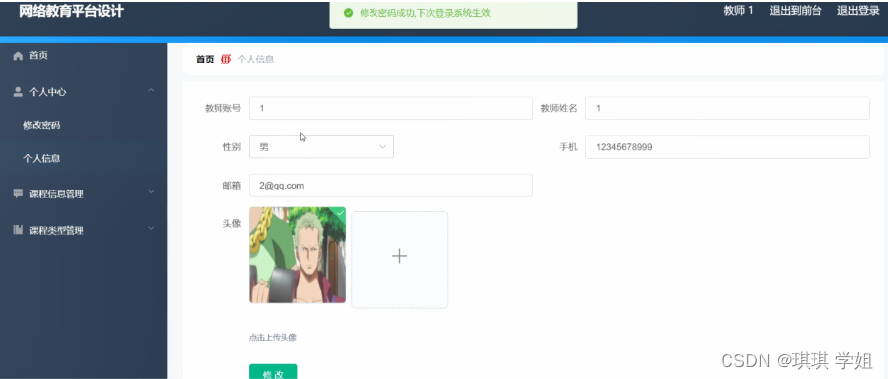The image size is (888, 379).
Task: Click the home icon beside 首页 in sidebar
Action: coord(18,56)
